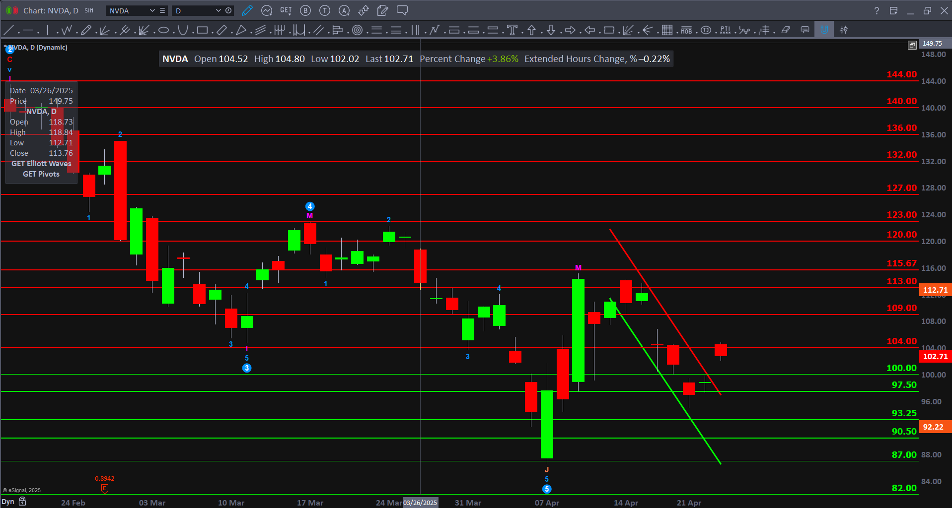Open the chart window options menu
This screenshot has width=952, height=508.
point(893,10)
